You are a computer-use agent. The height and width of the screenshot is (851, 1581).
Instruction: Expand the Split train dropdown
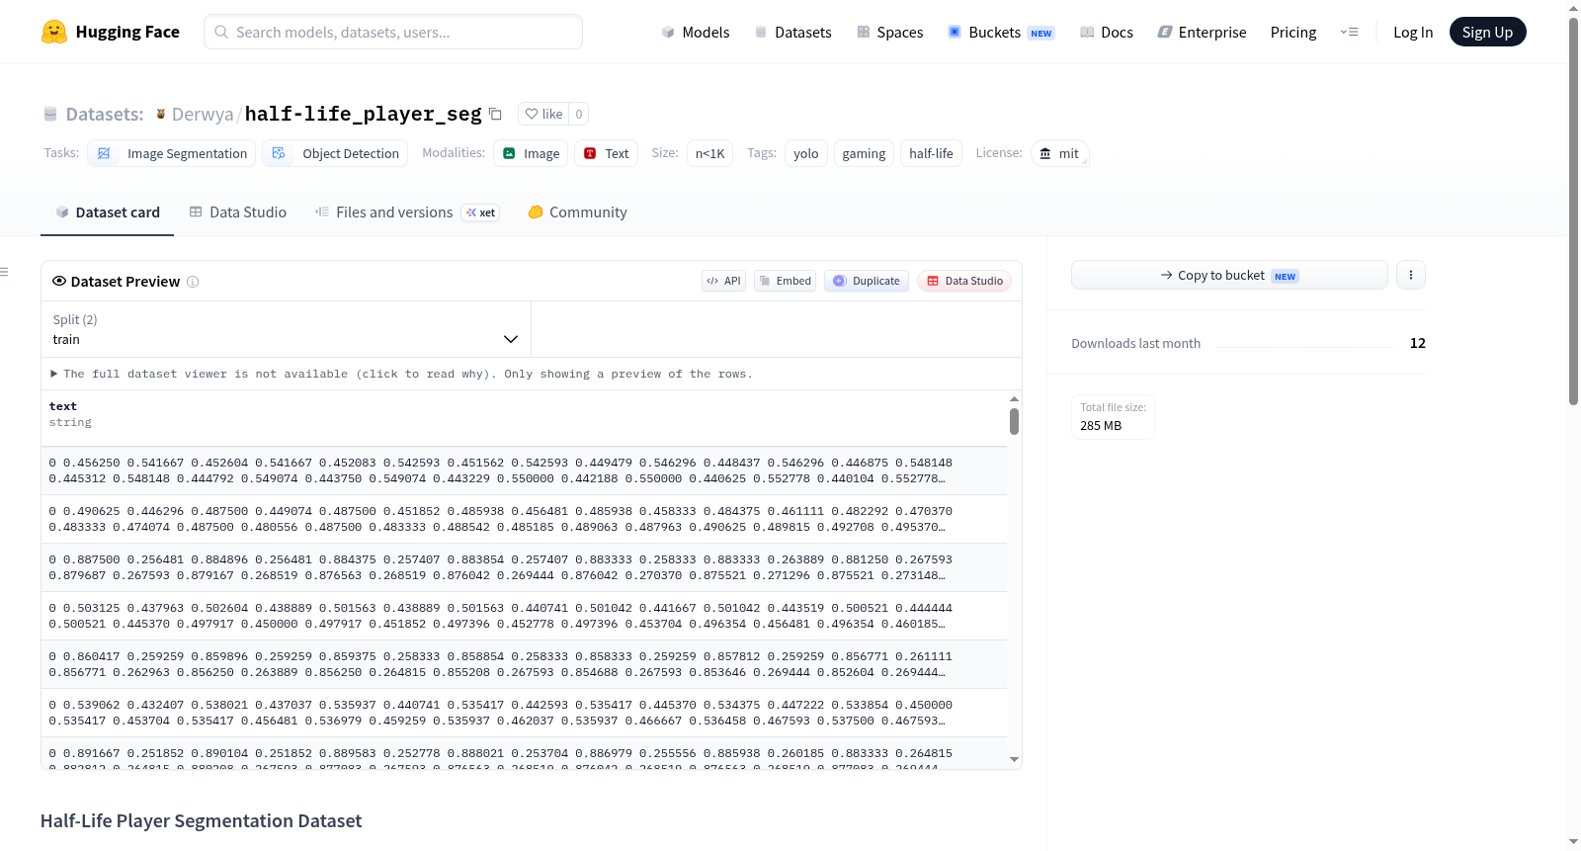point(286,329)
